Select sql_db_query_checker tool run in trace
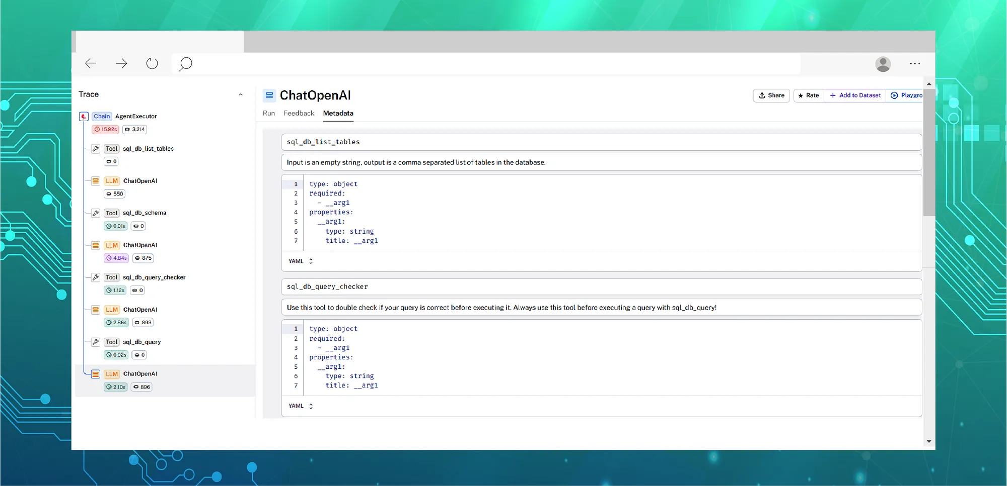Image resolution: width=1007 pixels, height=486 pixels. click(154, 277)
